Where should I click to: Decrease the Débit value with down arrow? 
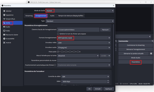click(108, 82)
